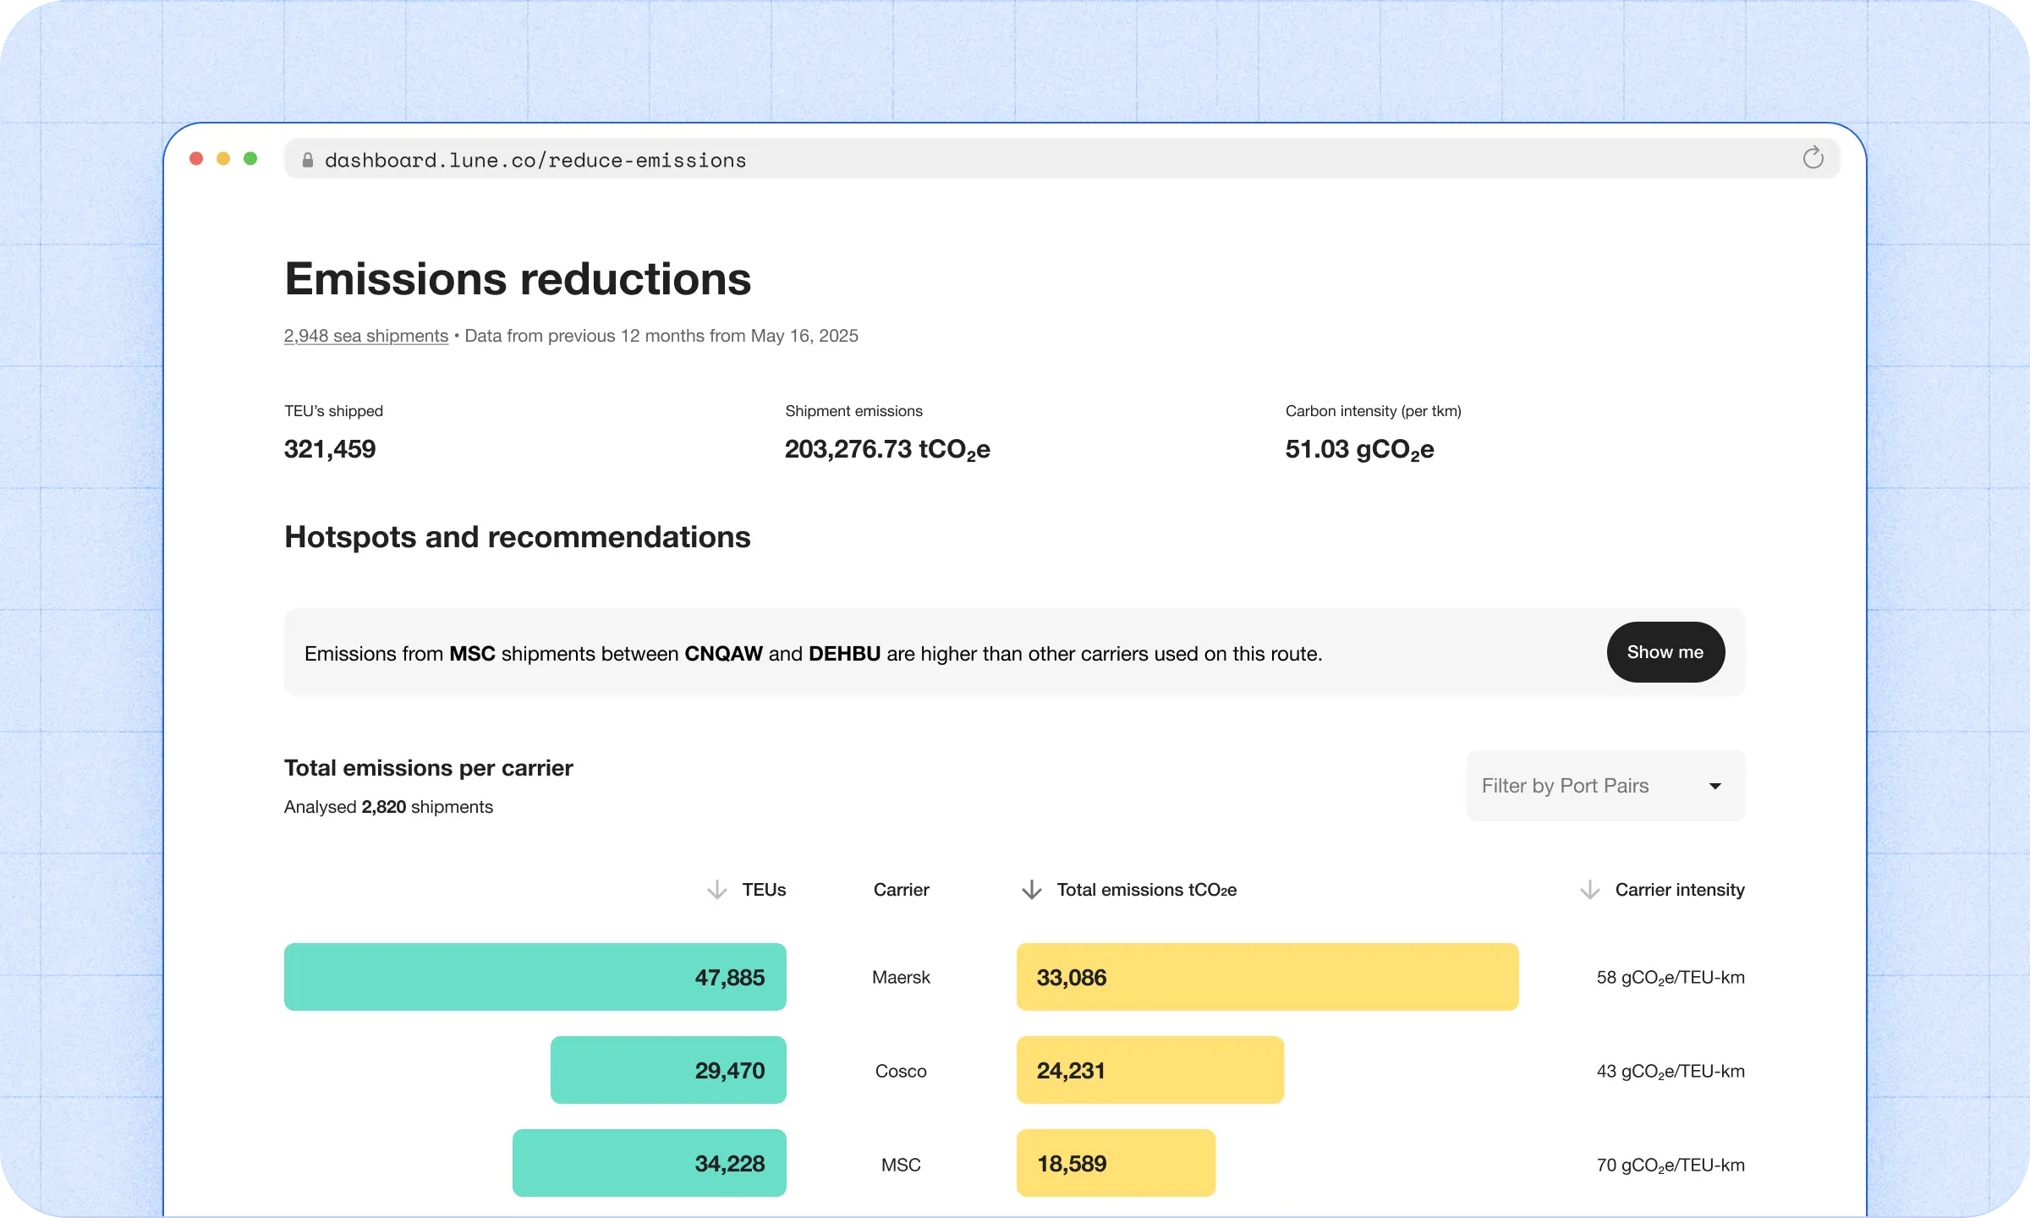2030x1218 pixels.
Task: Click inside the browser address bar
Action: (677, 159)
